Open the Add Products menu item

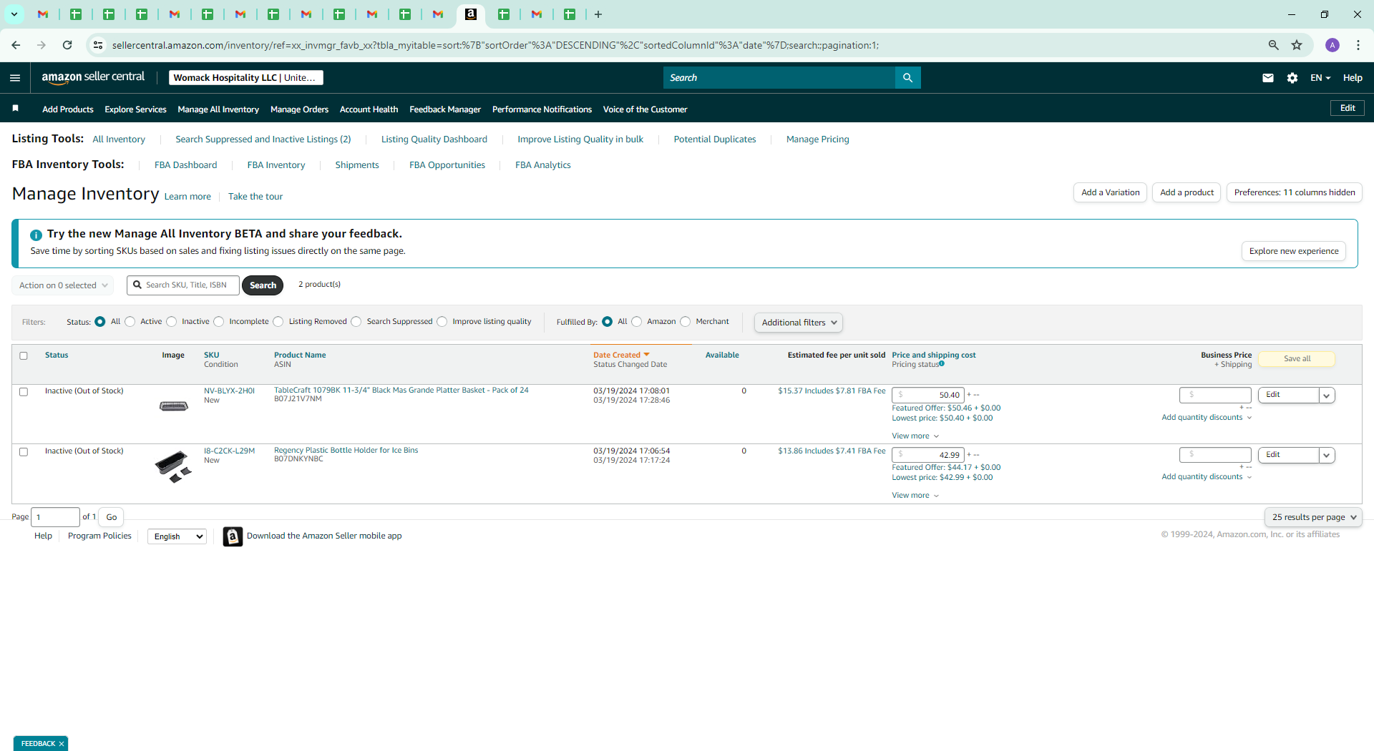[68, 109]
